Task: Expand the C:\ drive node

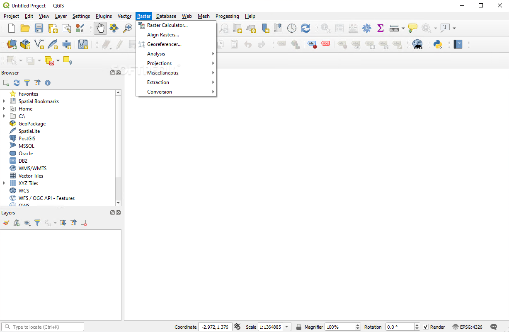Action: coord(4,116)
